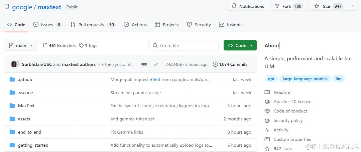
Task: Open the Issues tab
Action: [48, 25]
